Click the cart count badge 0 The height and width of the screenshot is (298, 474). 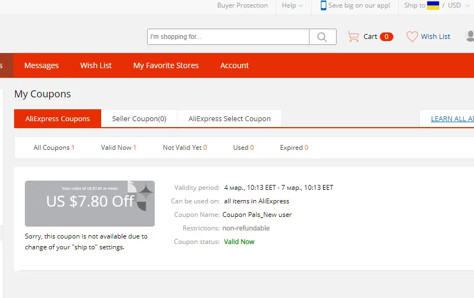point(386,37)
